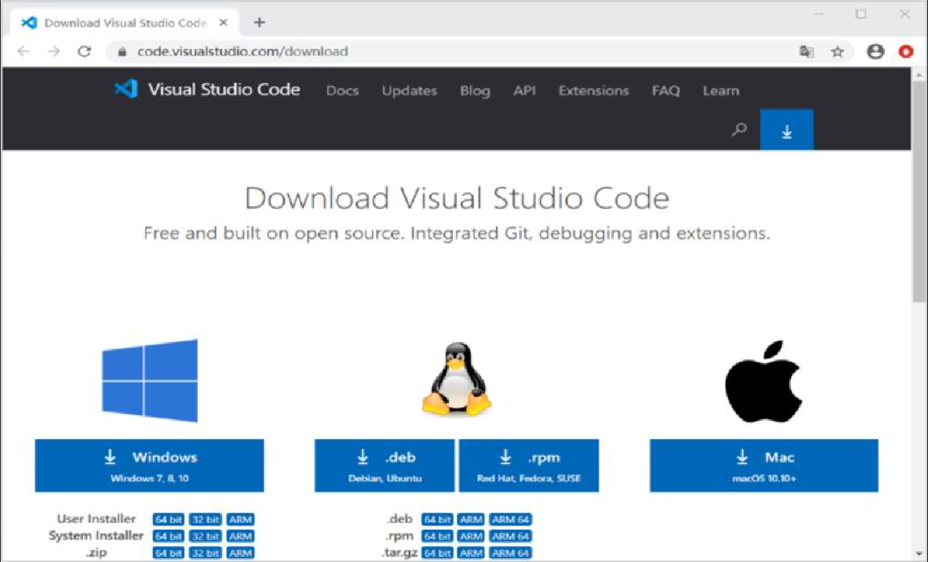This screenshot has height=562, width=928.
Task: Click Linux .rpm 64 bit link
Action: coord(437,536)
